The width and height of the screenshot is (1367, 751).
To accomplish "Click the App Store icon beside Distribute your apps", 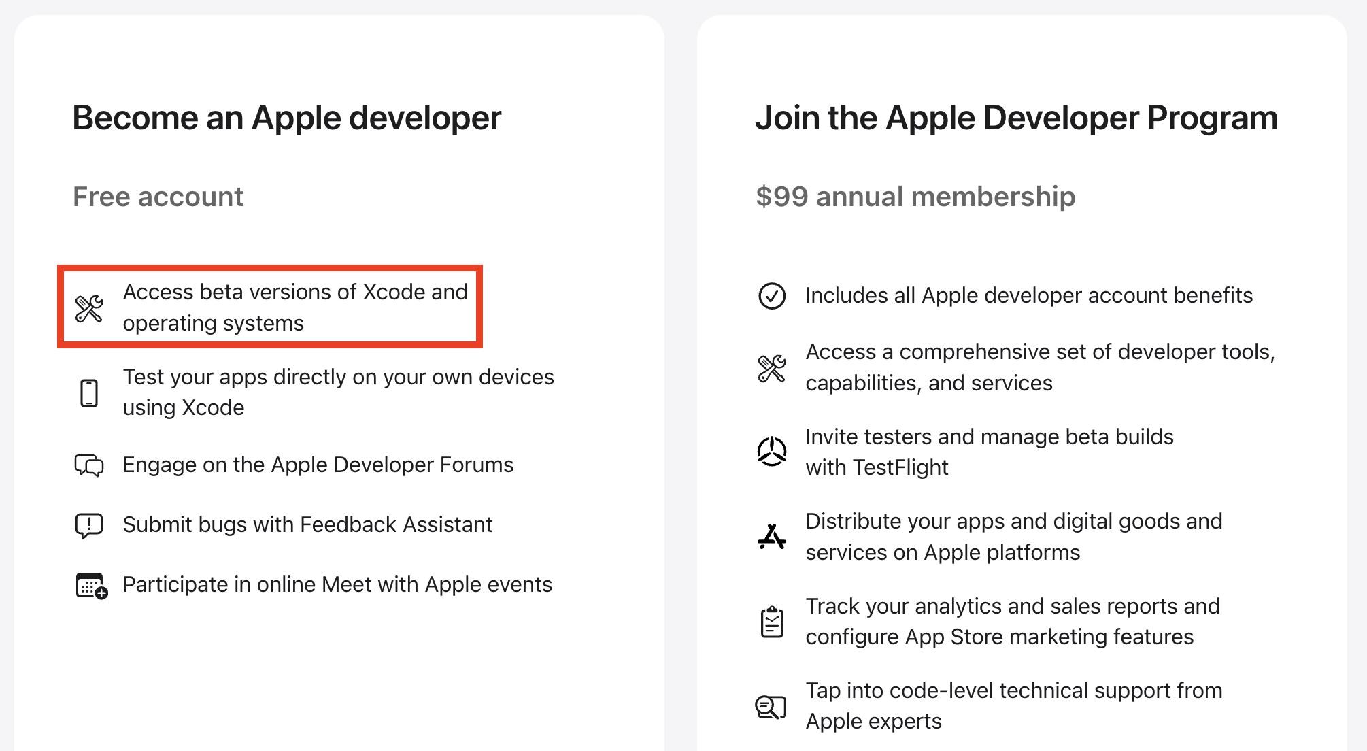I will 772,537.
